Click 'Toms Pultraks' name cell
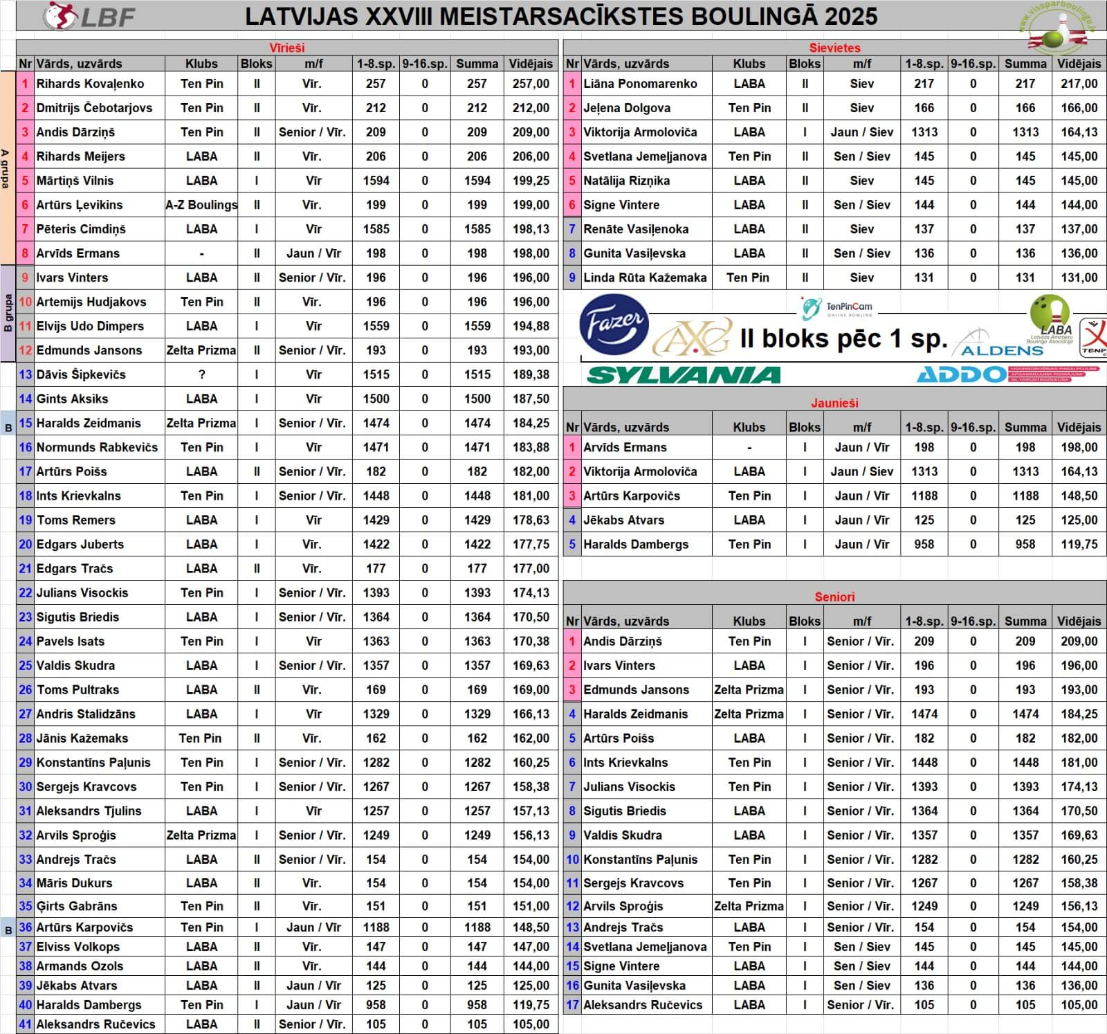Image resolution: width=1107 pixels, height=1034 pixels. coord(100,689)
